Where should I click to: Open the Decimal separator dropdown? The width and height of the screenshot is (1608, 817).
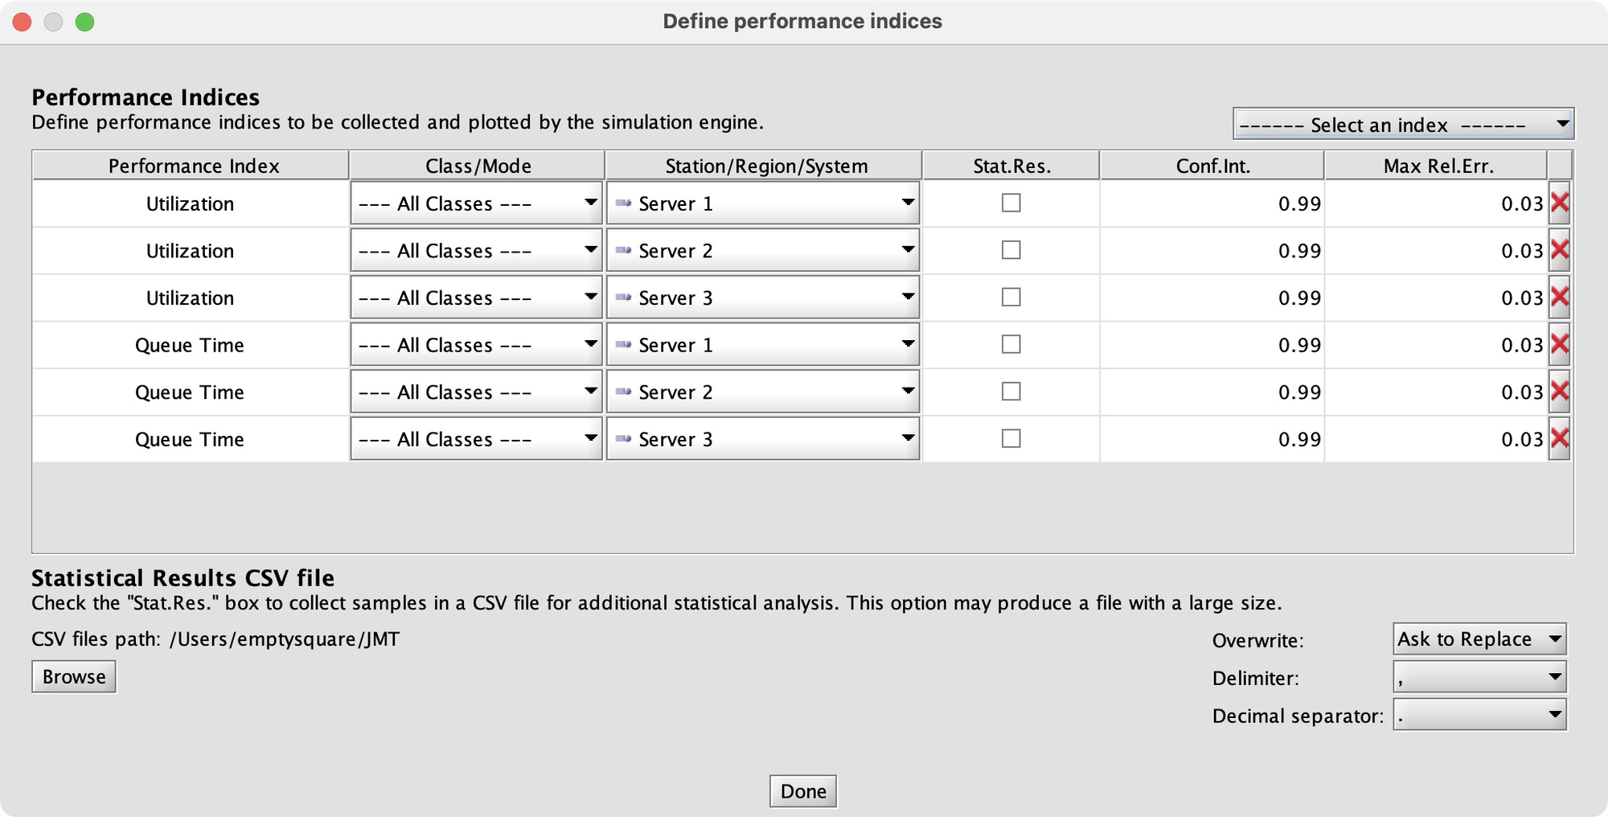click(1479, 715)
